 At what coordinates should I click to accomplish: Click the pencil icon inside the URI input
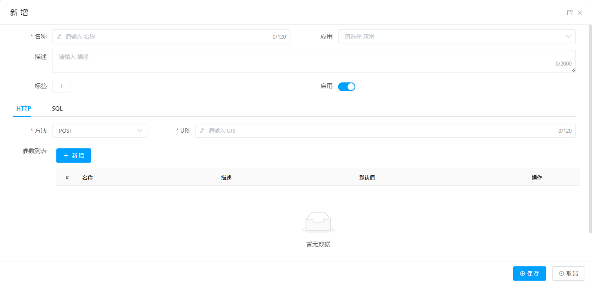click(202, 131)
